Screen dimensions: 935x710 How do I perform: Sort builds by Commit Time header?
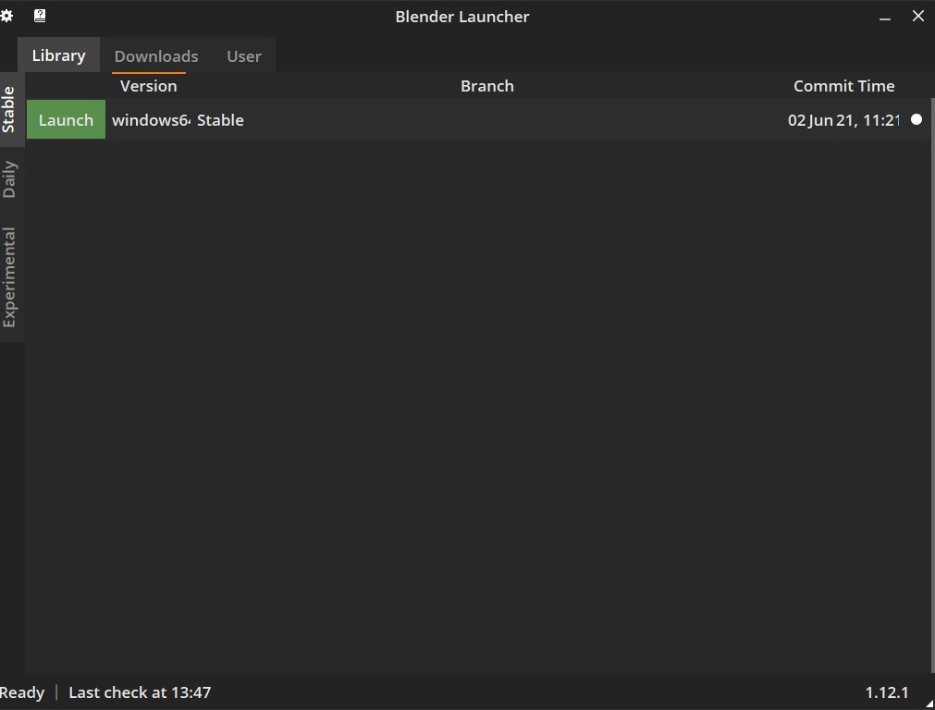(x=843, y=86)
